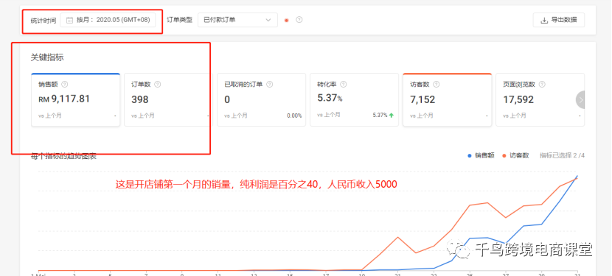Viewport: 612px width, 276px height.
Task: Select the 页面浏览数 metric card
Action: point(540,99)
